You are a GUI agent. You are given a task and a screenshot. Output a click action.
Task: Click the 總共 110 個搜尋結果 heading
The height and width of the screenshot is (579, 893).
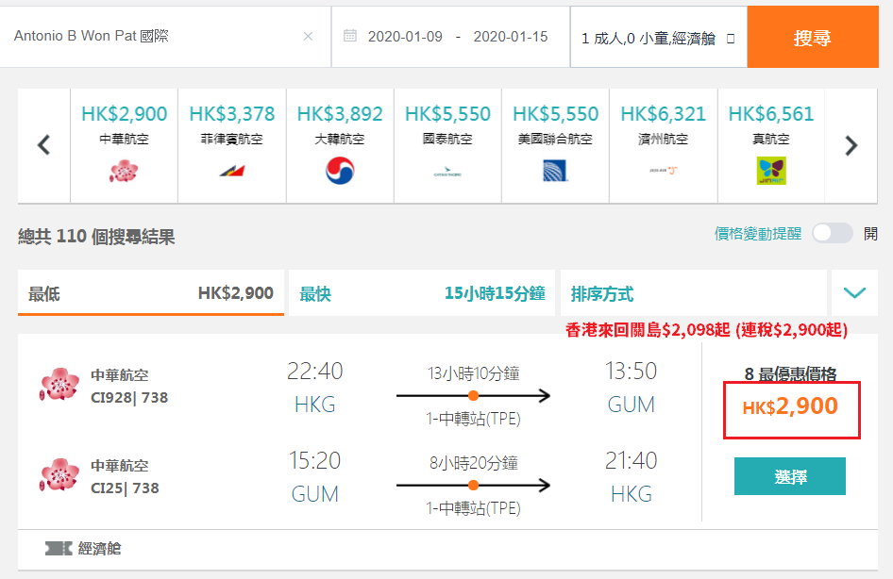coord(96,236)
